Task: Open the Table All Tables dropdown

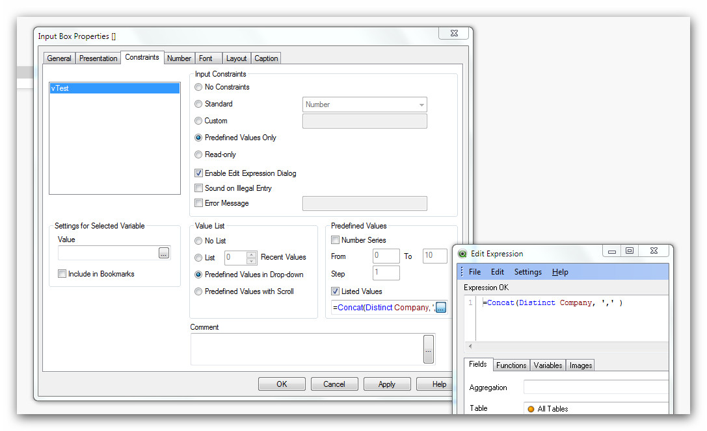Action: point(596,408)
